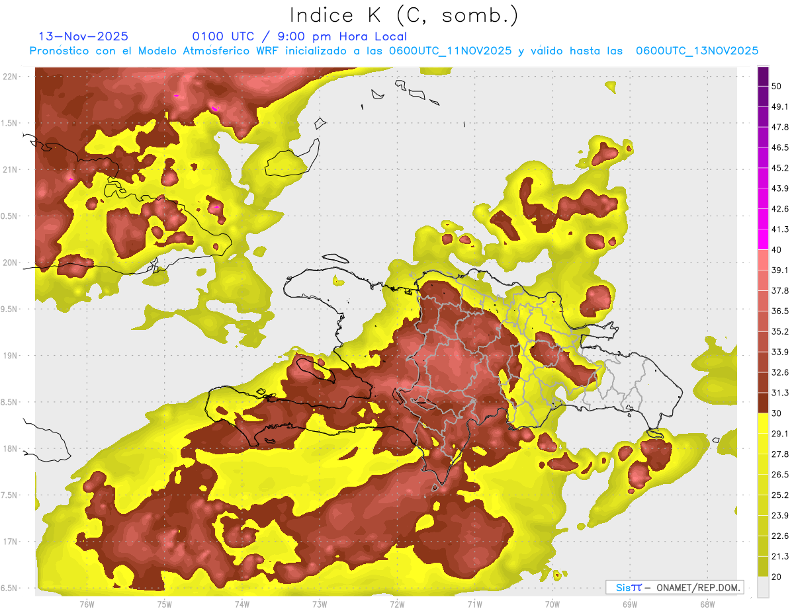Click the '73W' longitude label
Screen dimensions: 794x613
[320, 604]
